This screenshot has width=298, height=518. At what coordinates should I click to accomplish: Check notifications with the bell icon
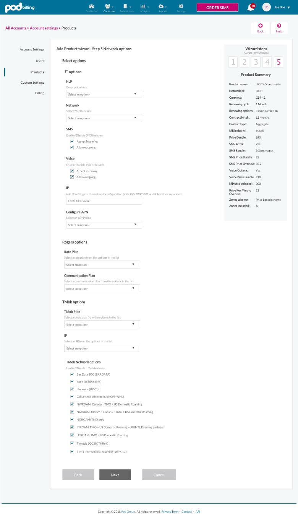pos(250,8)
